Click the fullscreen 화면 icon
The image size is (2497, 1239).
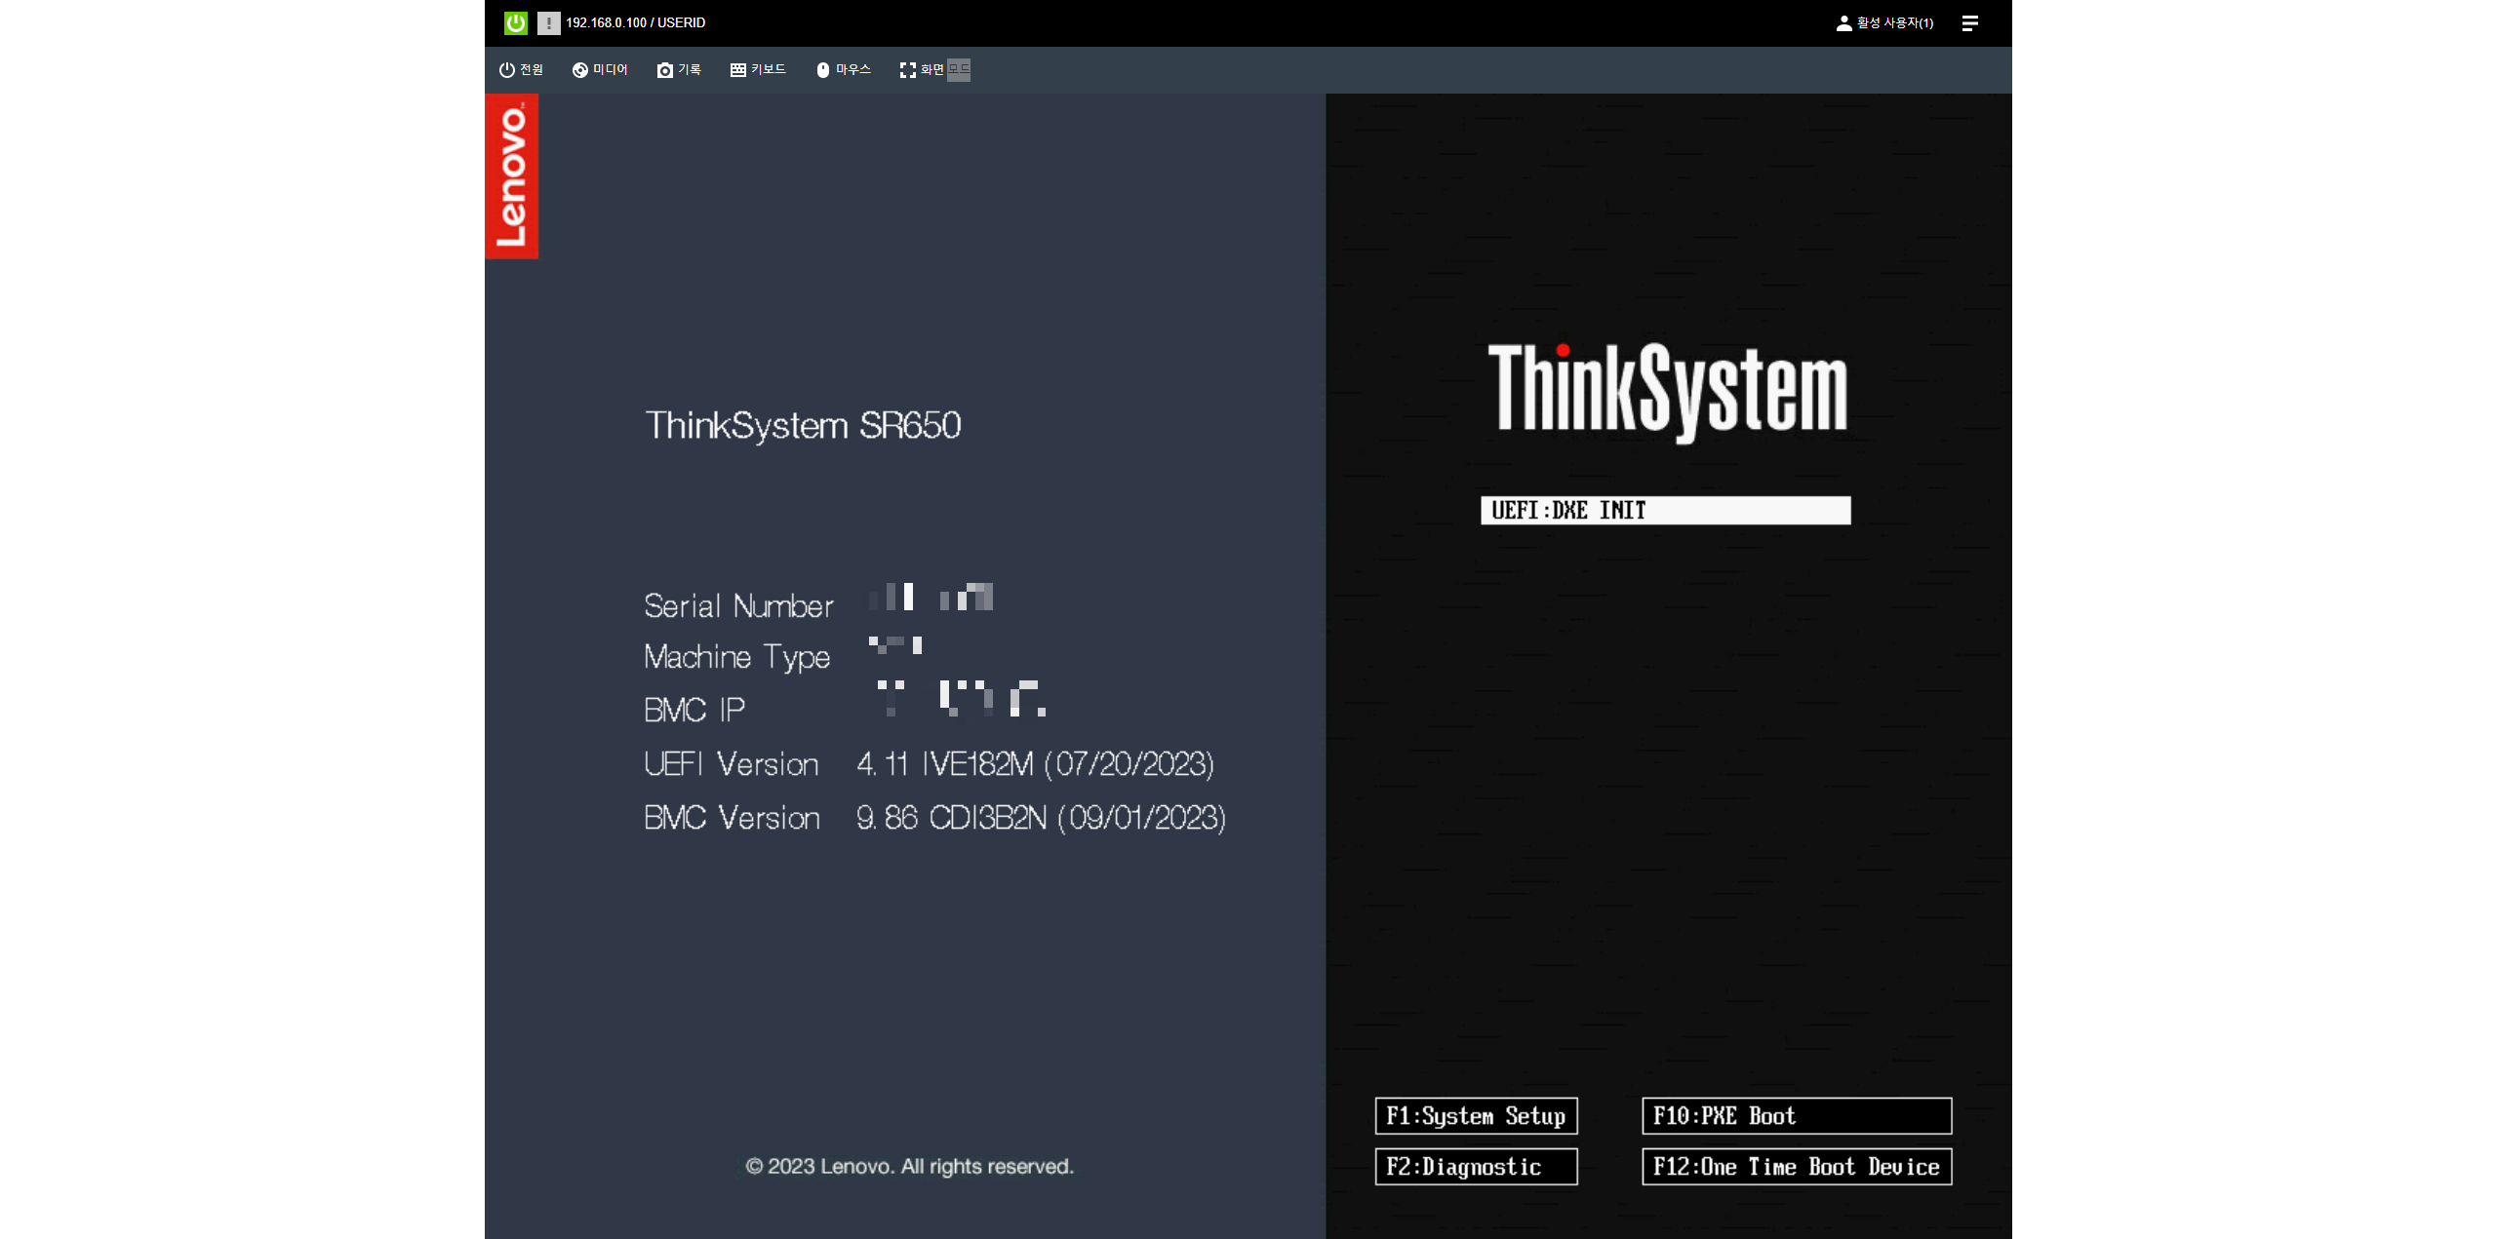[908, 70]
